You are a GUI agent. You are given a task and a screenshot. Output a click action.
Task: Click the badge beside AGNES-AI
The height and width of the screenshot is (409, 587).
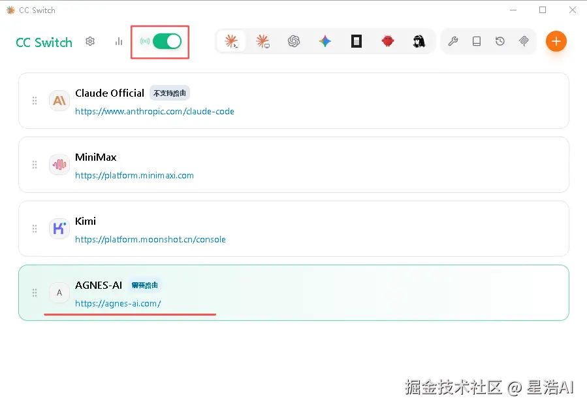[144, 286]
